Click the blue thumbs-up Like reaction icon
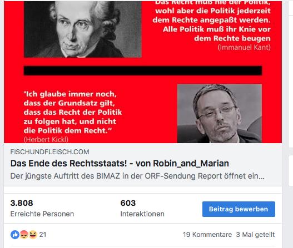This screenshot has height=248, width=293. click(x=15, y=235)
